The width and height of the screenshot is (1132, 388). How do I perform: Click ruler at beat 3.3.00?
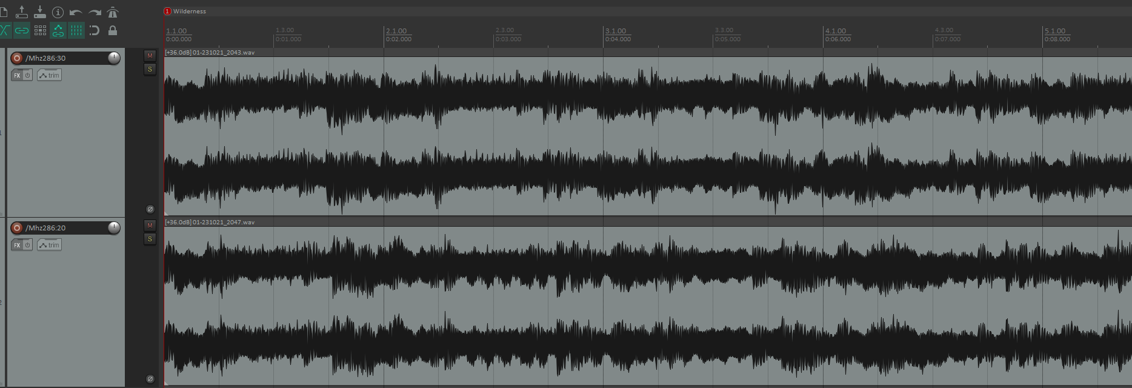click(724, 30)
